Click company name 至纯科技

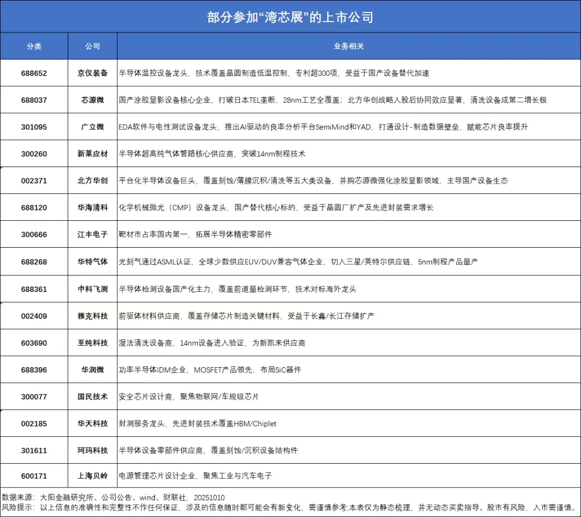(93, 343)
